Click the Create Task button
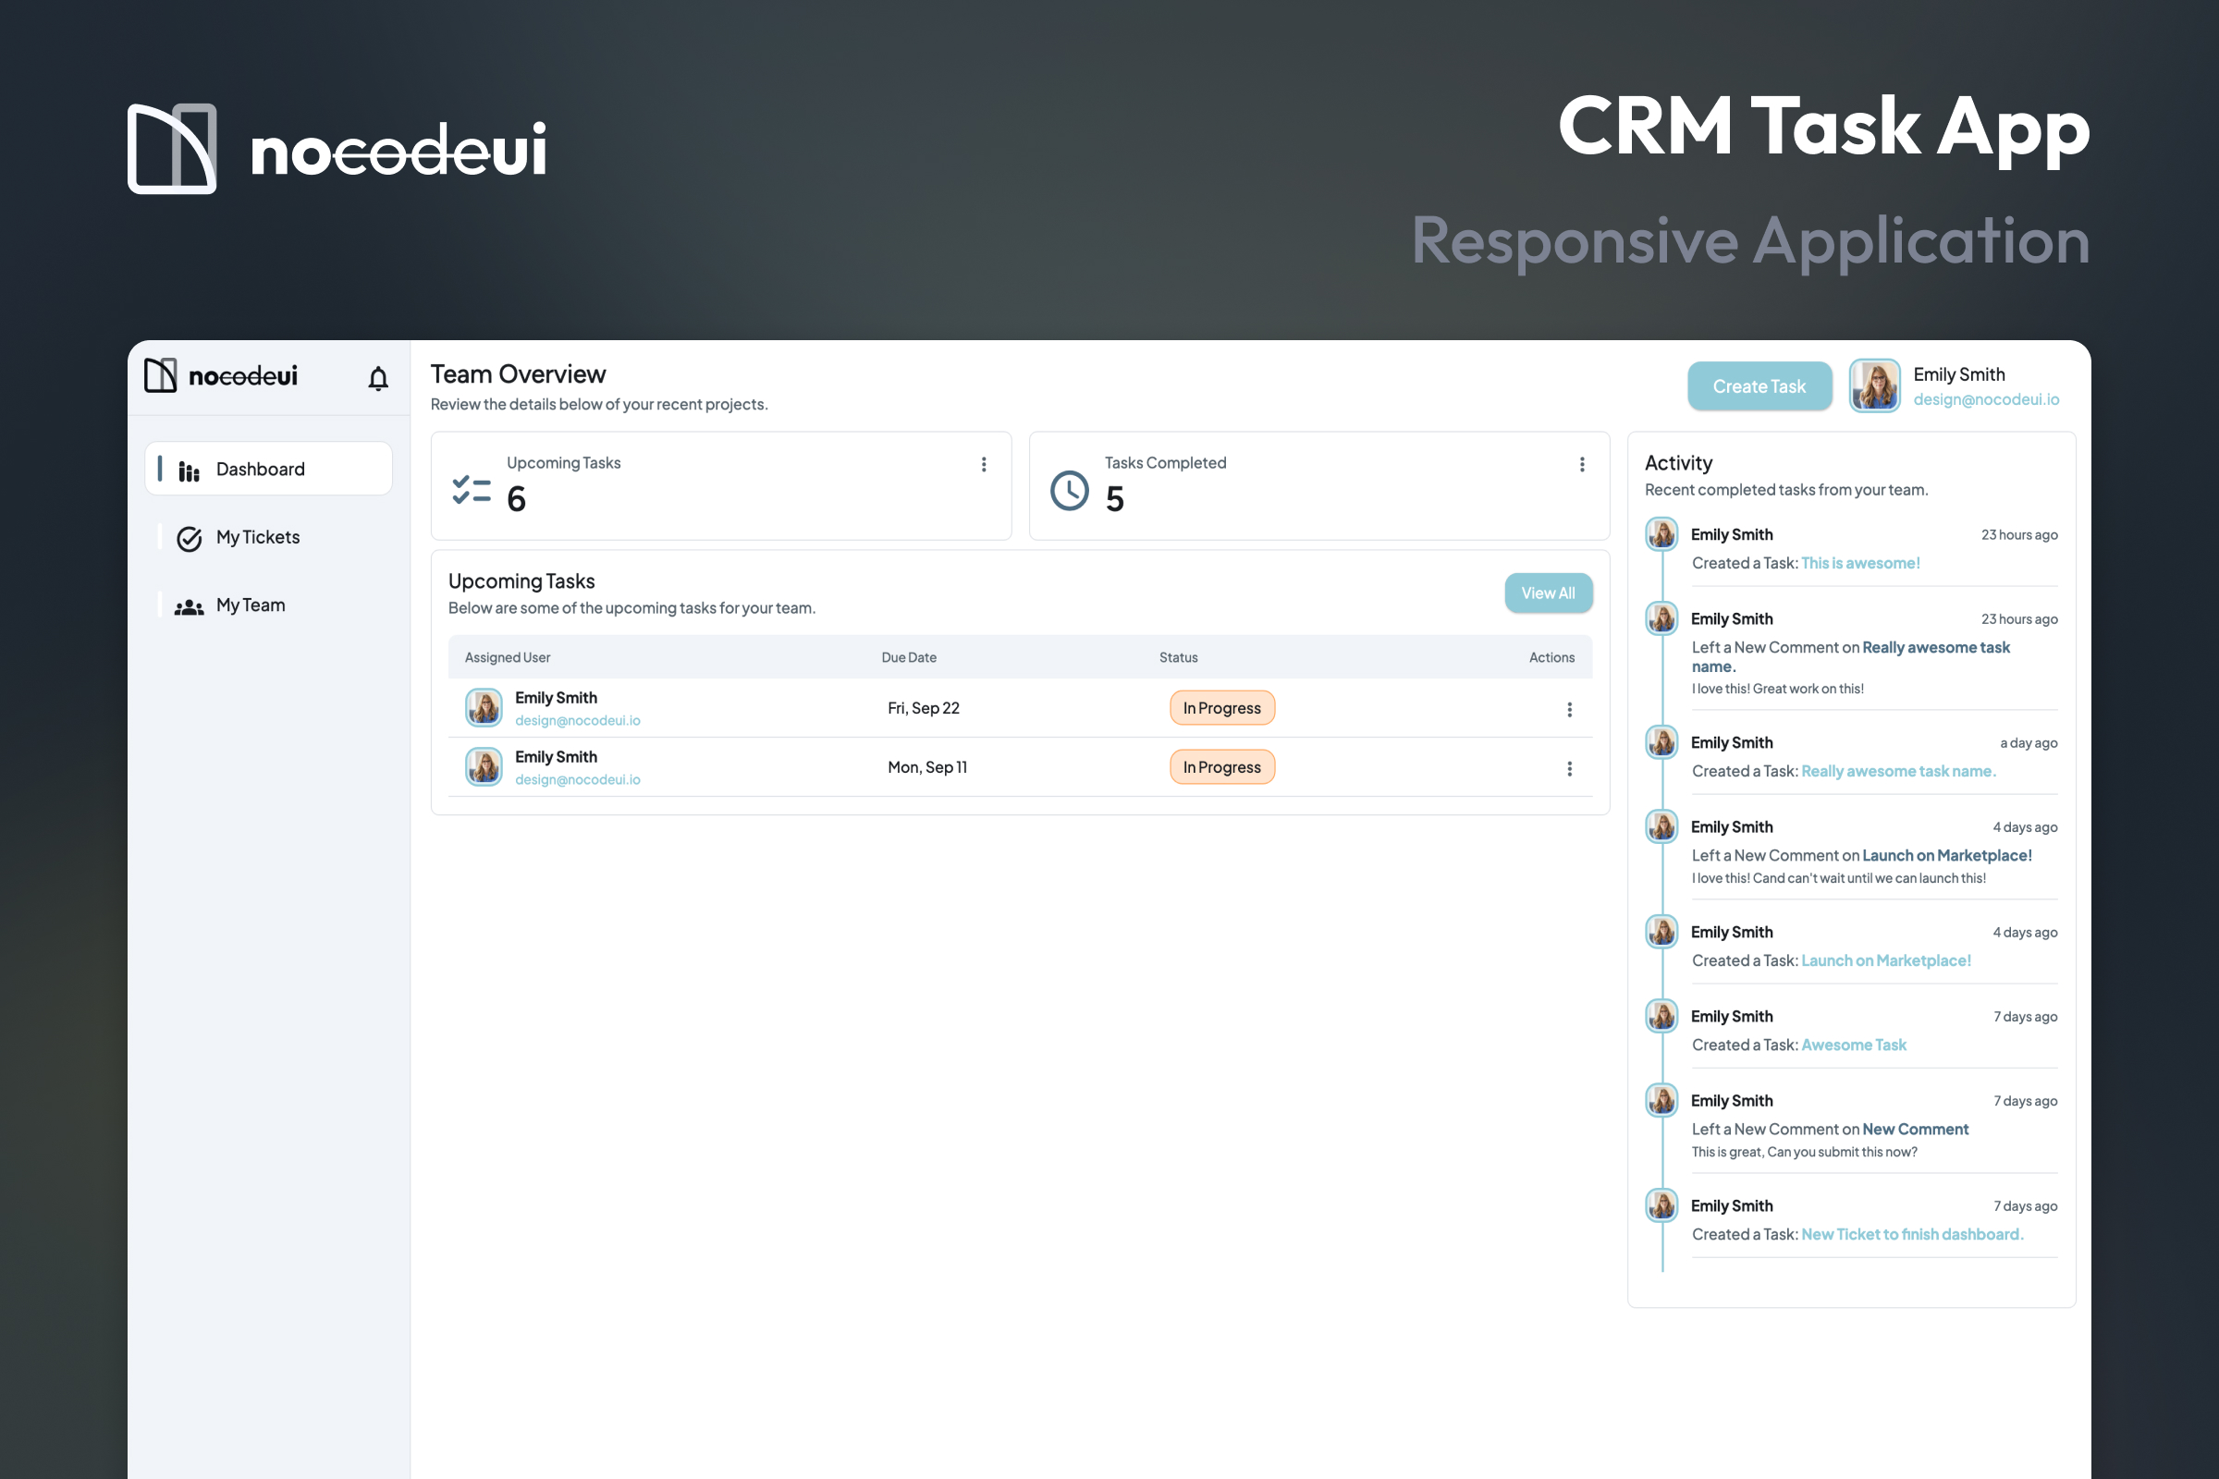Viewport: 2219px width, 1479px height. pos(1759,385)
